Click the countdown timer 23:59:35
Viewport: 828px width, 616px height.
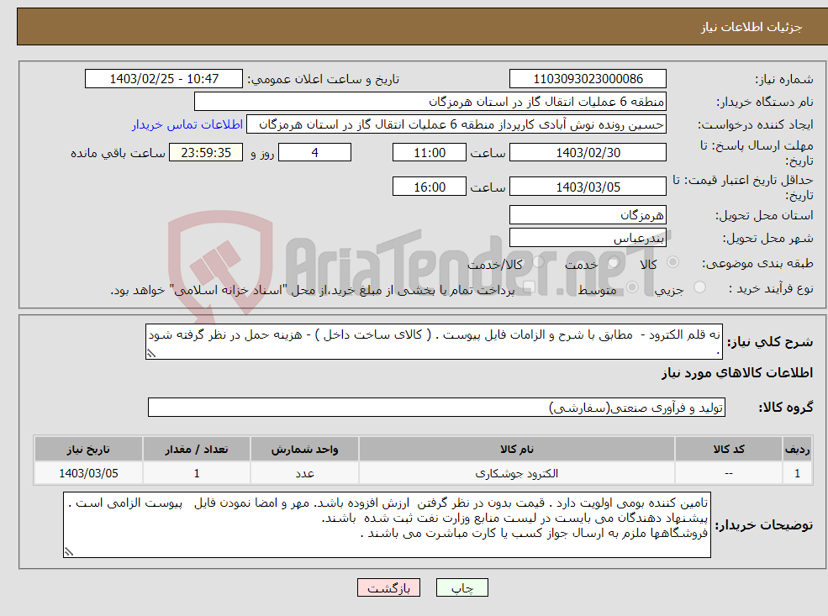[206, 153]
